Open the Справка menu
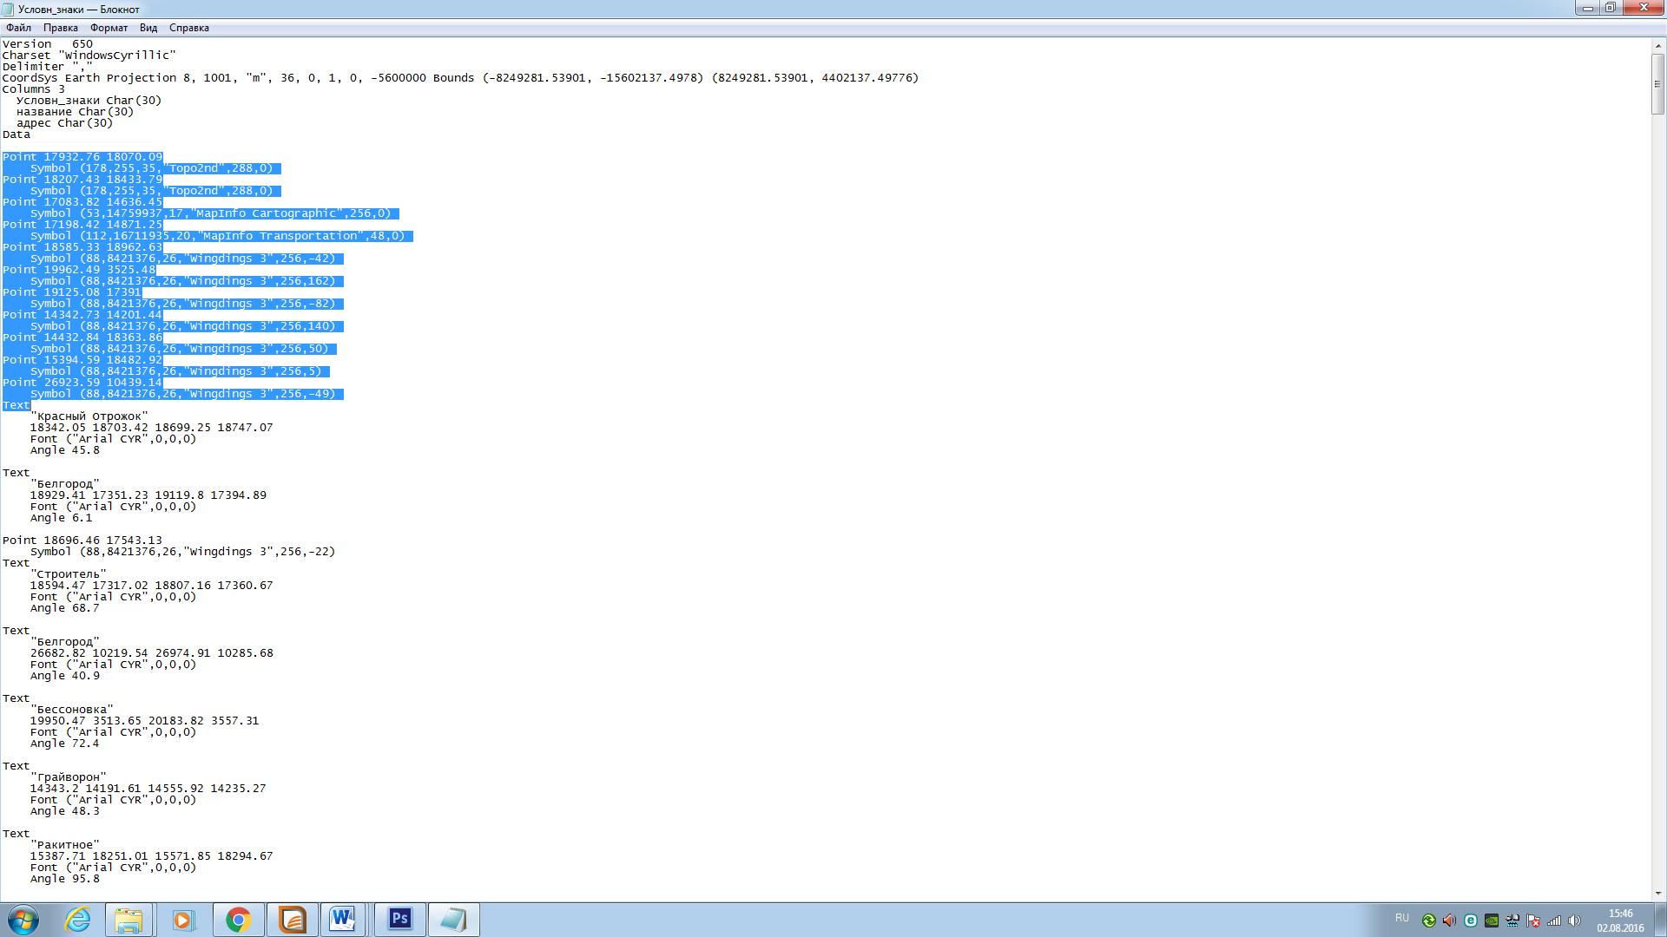Viewport: 1667px width, 937px height. 188,28
